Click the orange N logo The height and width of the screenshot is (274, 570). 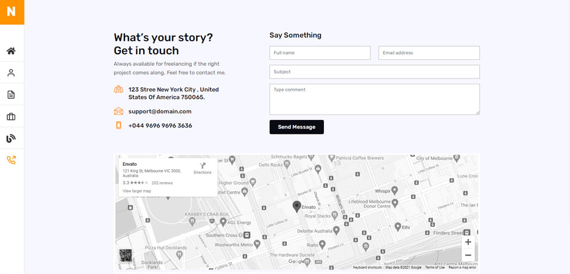tap(12, 12)
